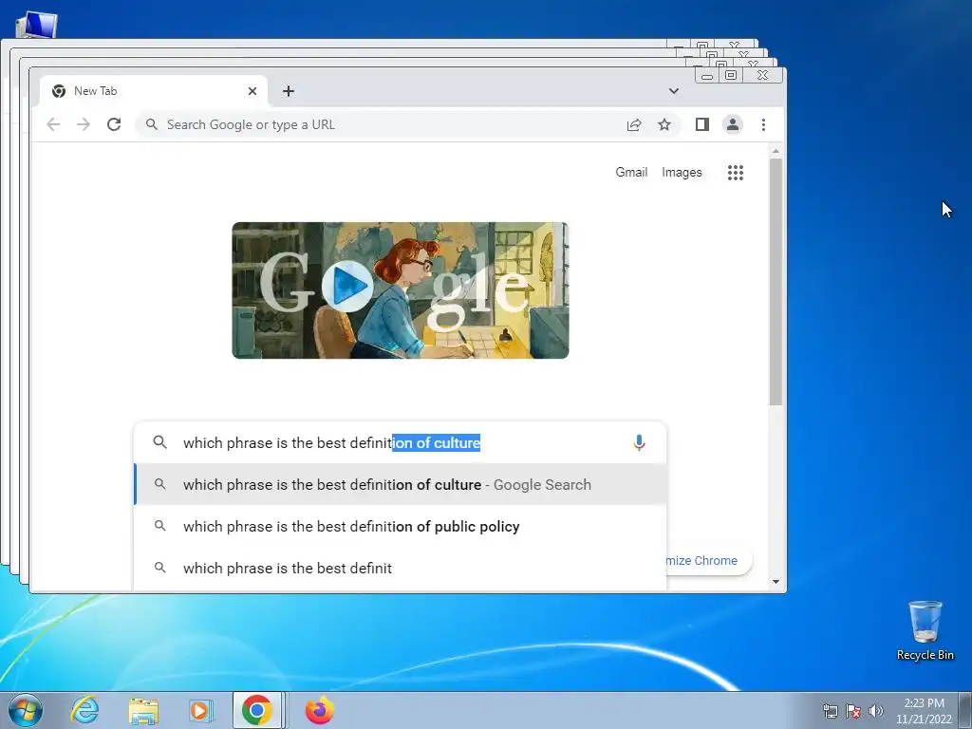
Task: Click the Chrome taskbar icon
Action: (x=256, y=710)
